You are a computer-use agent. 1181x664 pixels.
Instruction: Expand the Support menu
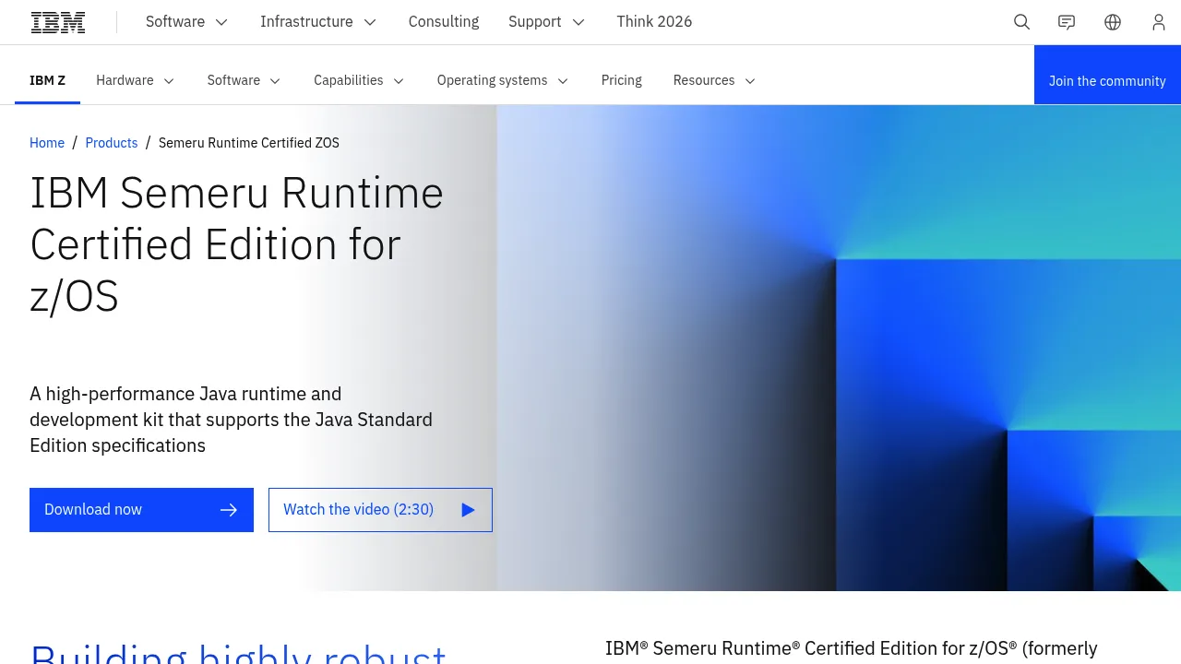546,22
